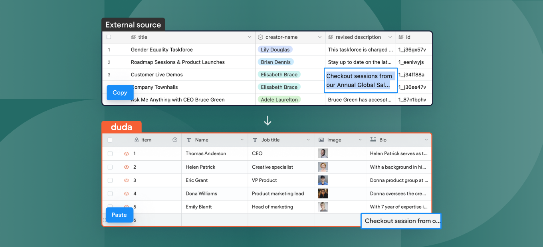This screenshot has width=543, height=247.
Task: Select the 'With a background in hi...' bio cell
Action: [x=399, y=167]
